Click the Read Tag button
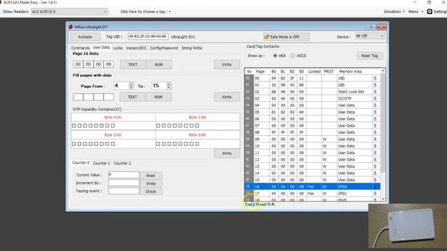447x251 pixels. point(369,56)
